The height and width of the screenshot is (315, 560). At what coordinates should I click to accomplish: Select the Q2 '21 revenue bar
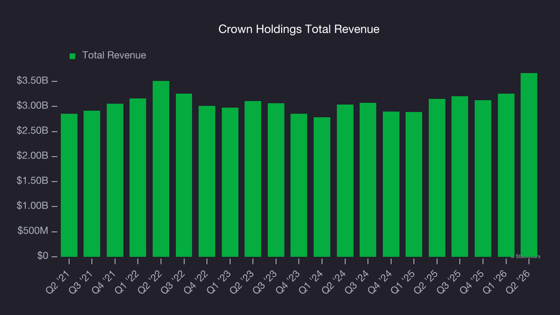69,185
